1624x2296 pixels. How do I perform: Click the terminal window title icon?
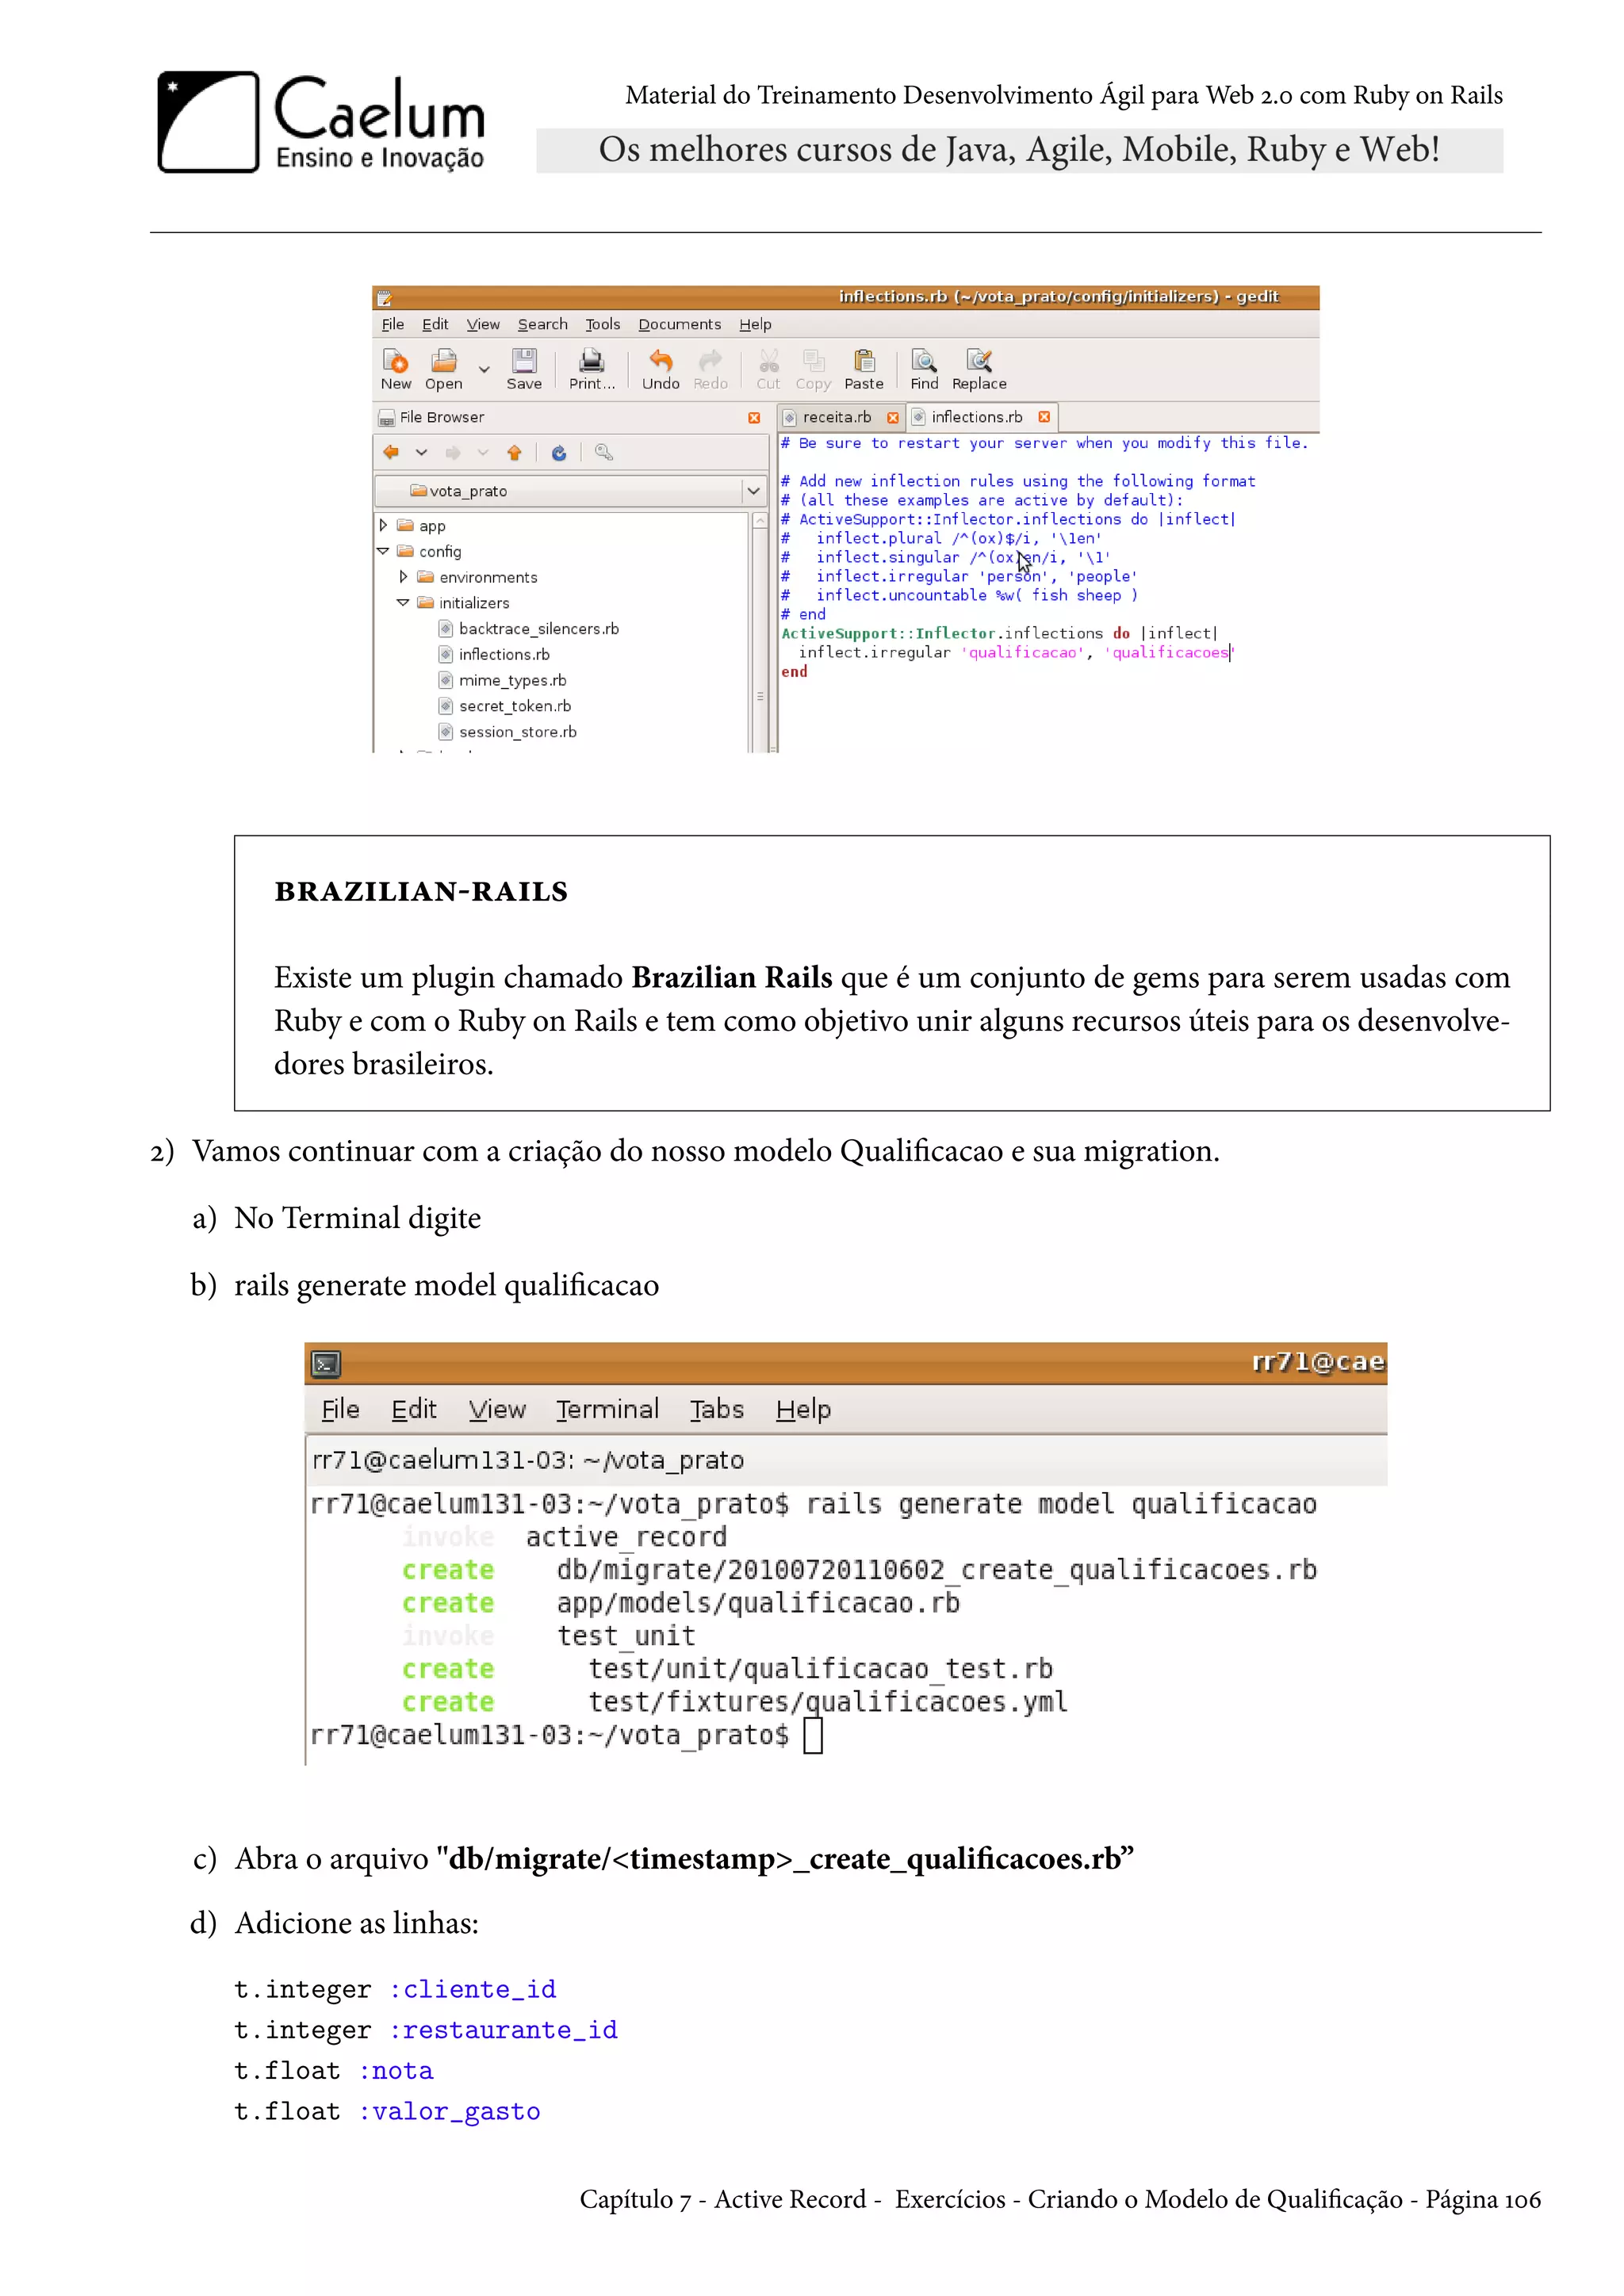pos(326,1364)
